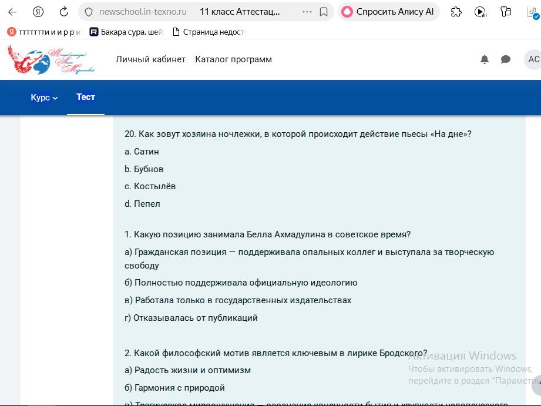The width and height of the screenshot is (541, 406).
Task: Open the browser extensions puzzle icon
Action: click(456, 12)
